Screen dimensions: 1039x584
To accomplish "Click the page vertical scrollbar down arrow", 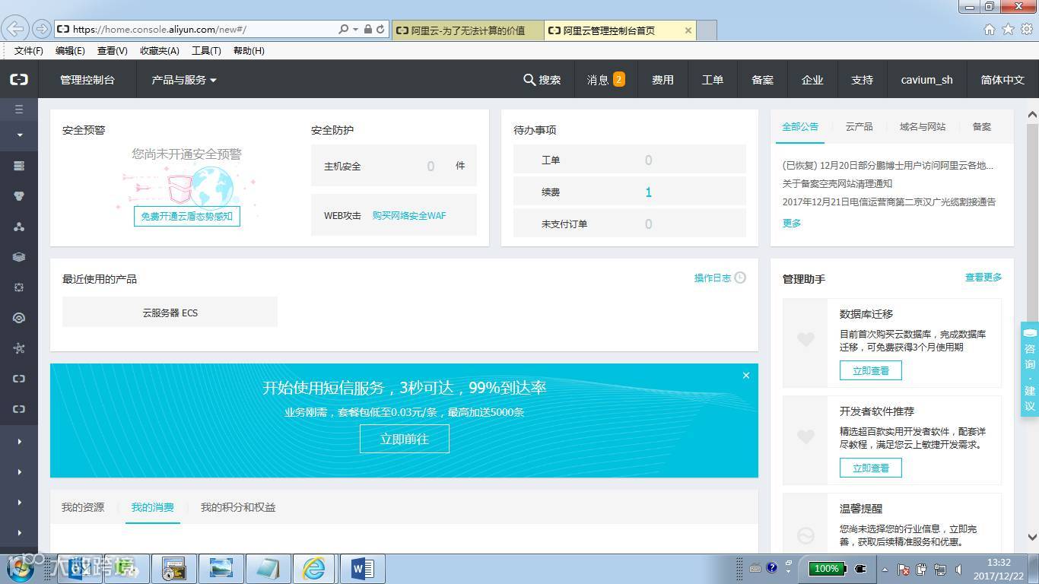I will pos(1032,537).
